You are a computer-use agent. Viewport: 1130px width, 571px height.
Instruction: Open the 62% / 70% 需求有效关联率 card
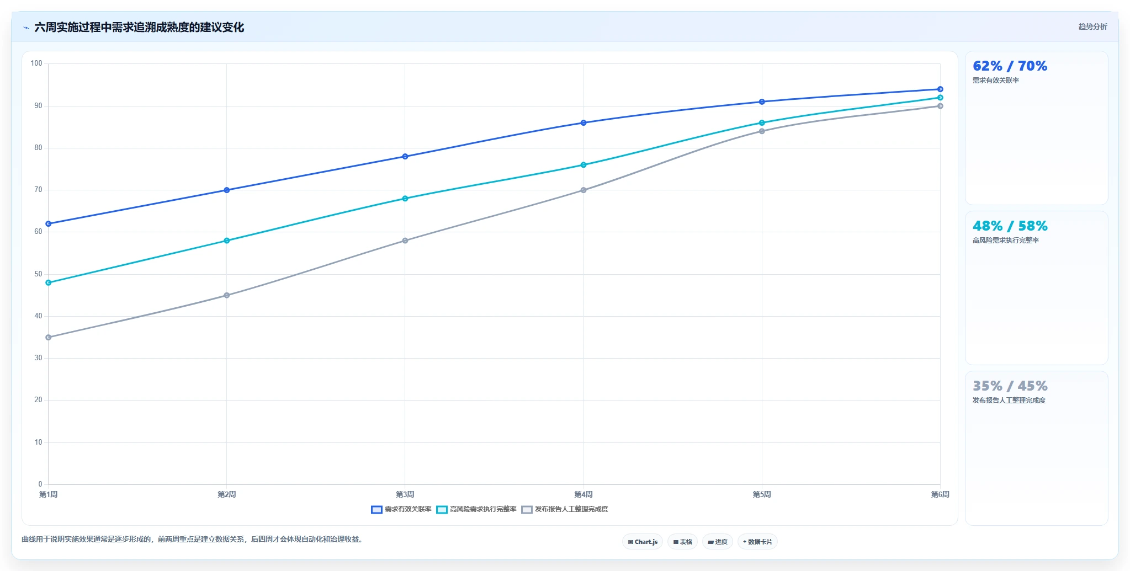click(x=1036, y=128)
